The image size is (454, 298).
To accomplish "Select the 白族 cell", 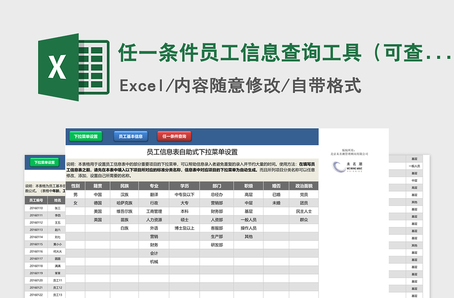I will [124, 228].
